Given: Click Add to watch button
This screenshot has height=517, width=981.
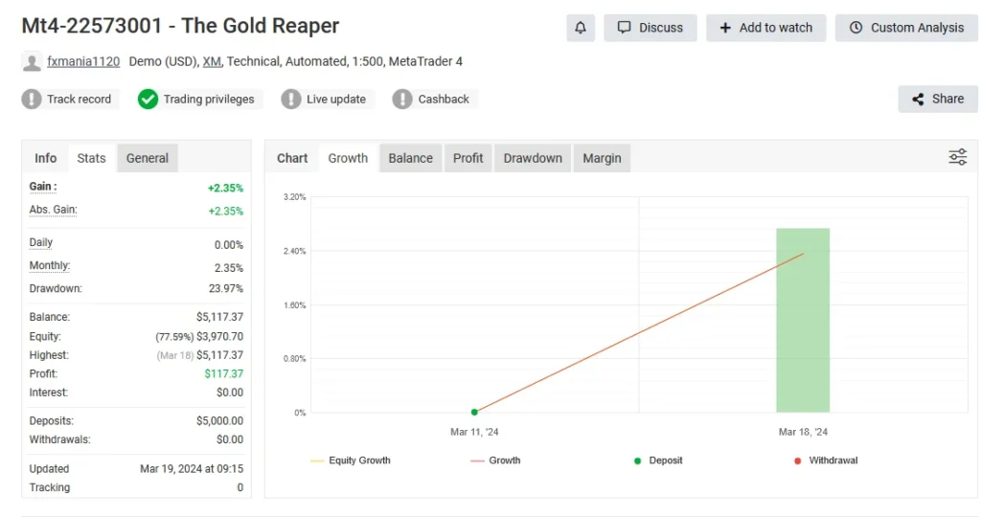Looking at the screenshot, I should pyautogui.click(x=765, y=28).
